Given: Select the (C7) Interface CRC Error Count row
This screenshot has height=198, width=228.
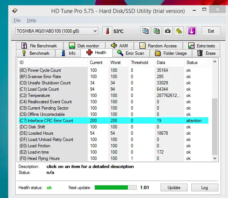Looking at the screenshot, I should tap(113, 121).
